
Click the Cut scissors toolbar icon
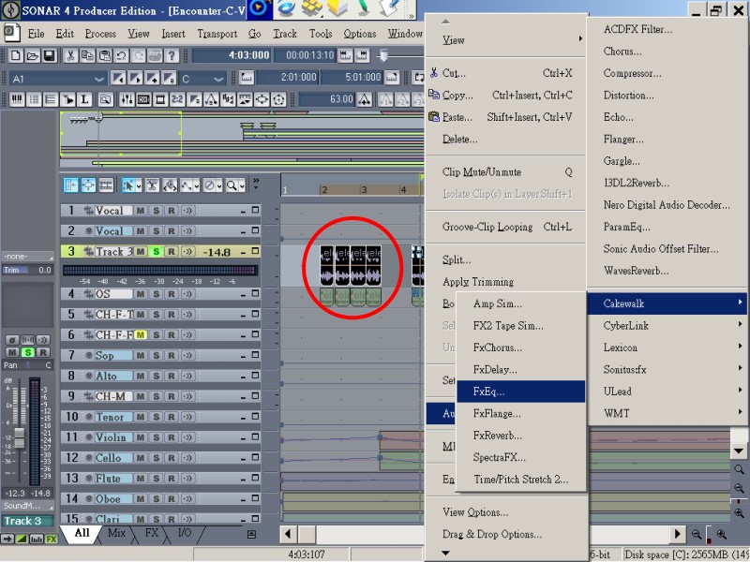coord(70,56)
